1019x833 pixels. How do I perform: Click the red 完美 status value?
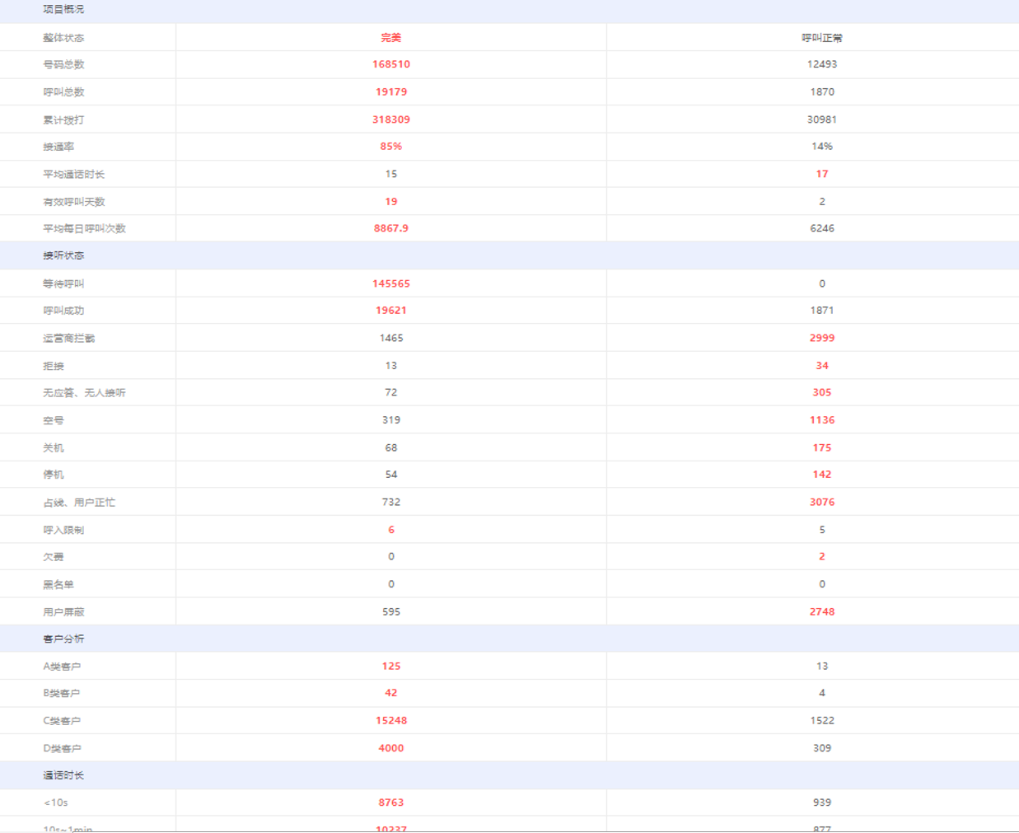pos(390,38)
